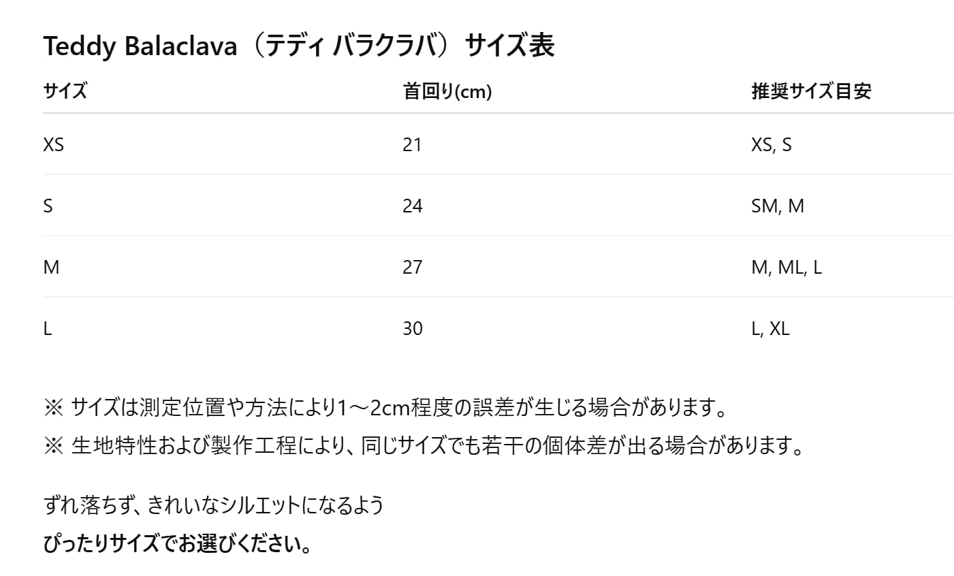Screen dimensions: 954x576
Task: Click the fabric individual difference note
Action: (x=424, y=446)
